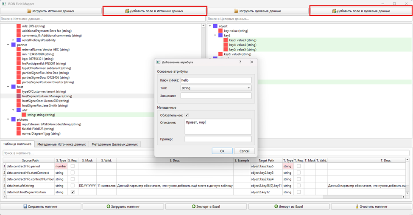Sort by the Source Path column header
The width and height of the screenshot is (413, 215).
(x=30, y=160)
